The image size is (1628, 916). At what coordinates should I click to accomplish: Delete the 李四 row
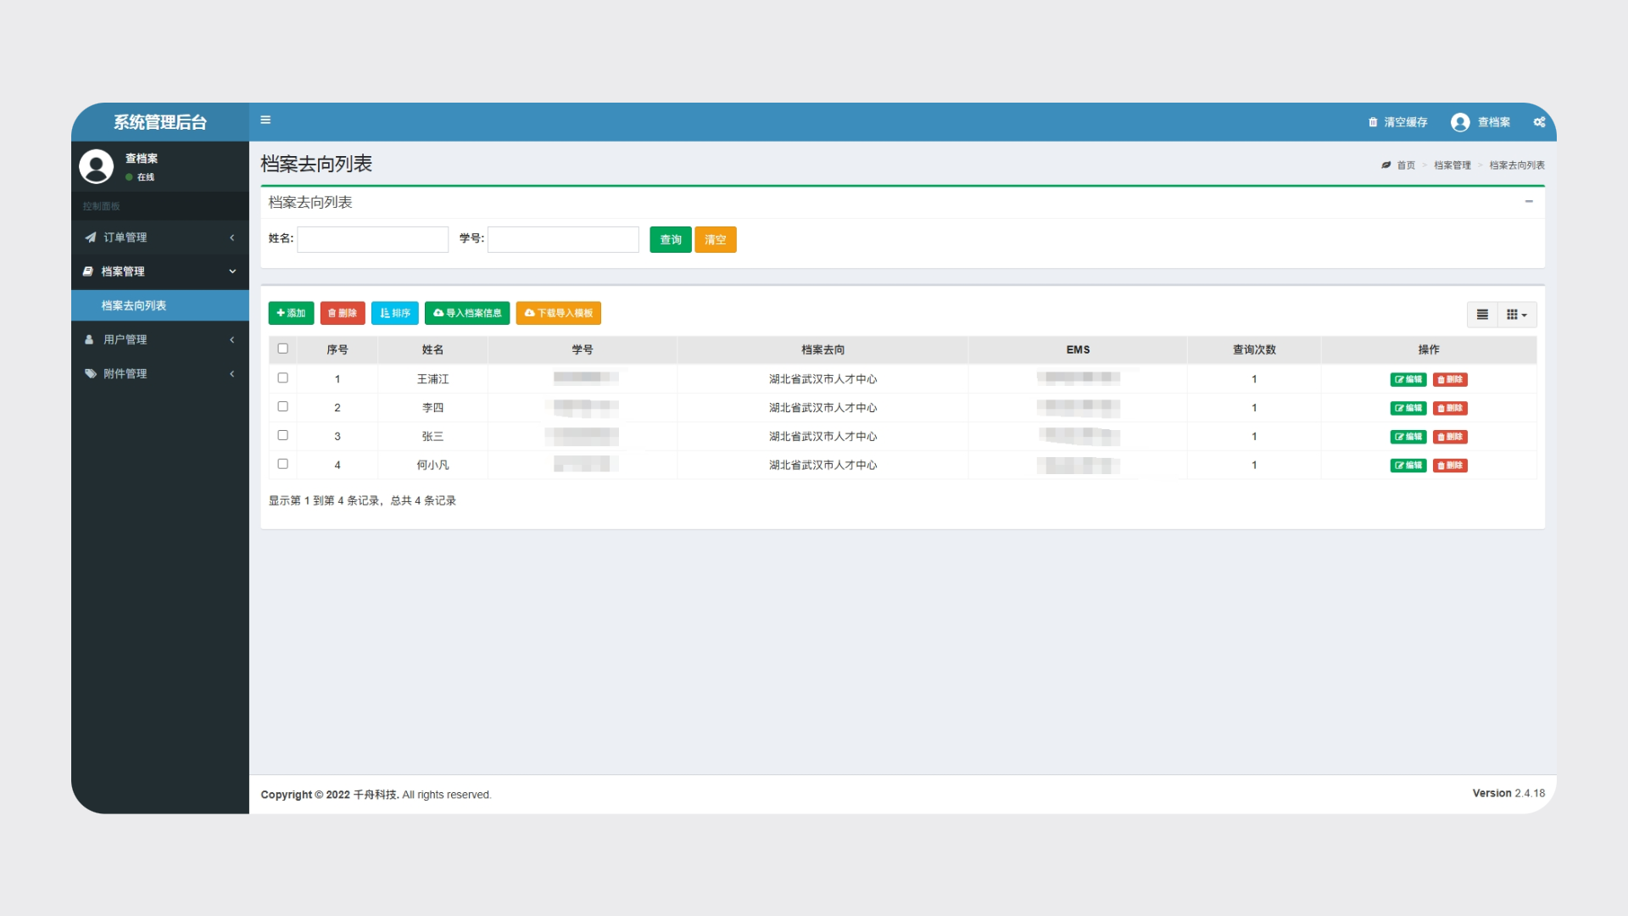coord(1450,409)
